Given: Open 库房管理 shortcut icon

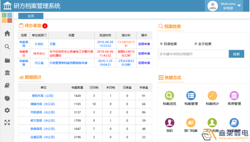Looking at the screenshot, I should [x=234, y=95].
